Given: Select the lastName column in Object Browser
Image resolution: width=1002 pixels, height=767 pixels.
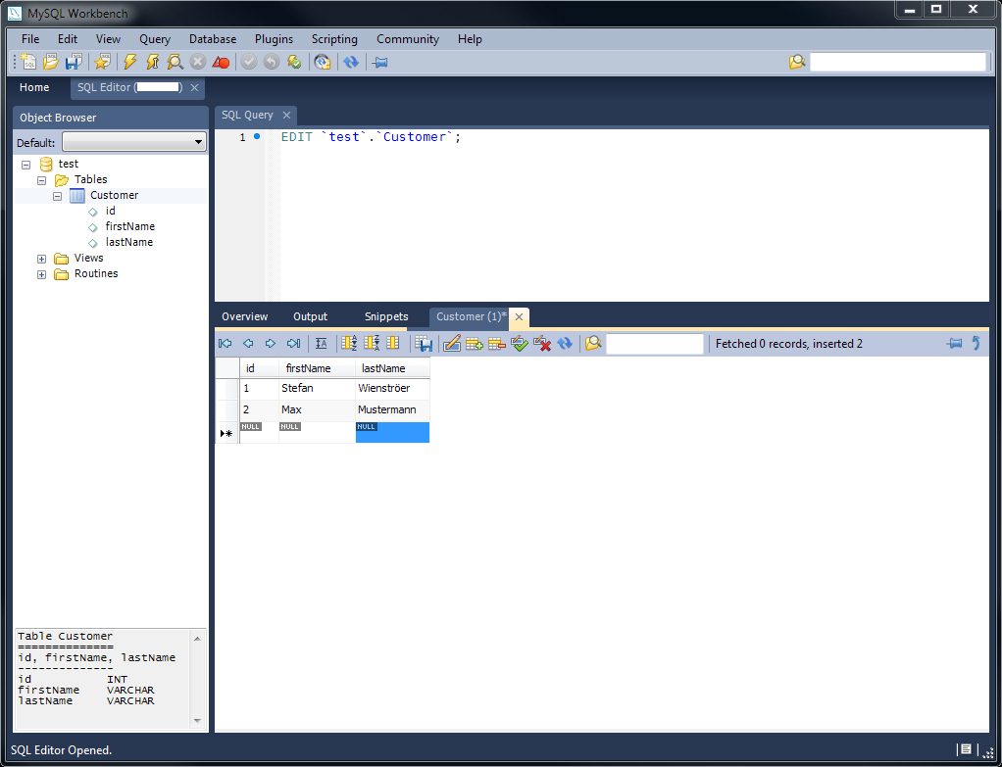Looking at the screenshot, I should click(x=129, y=243).
